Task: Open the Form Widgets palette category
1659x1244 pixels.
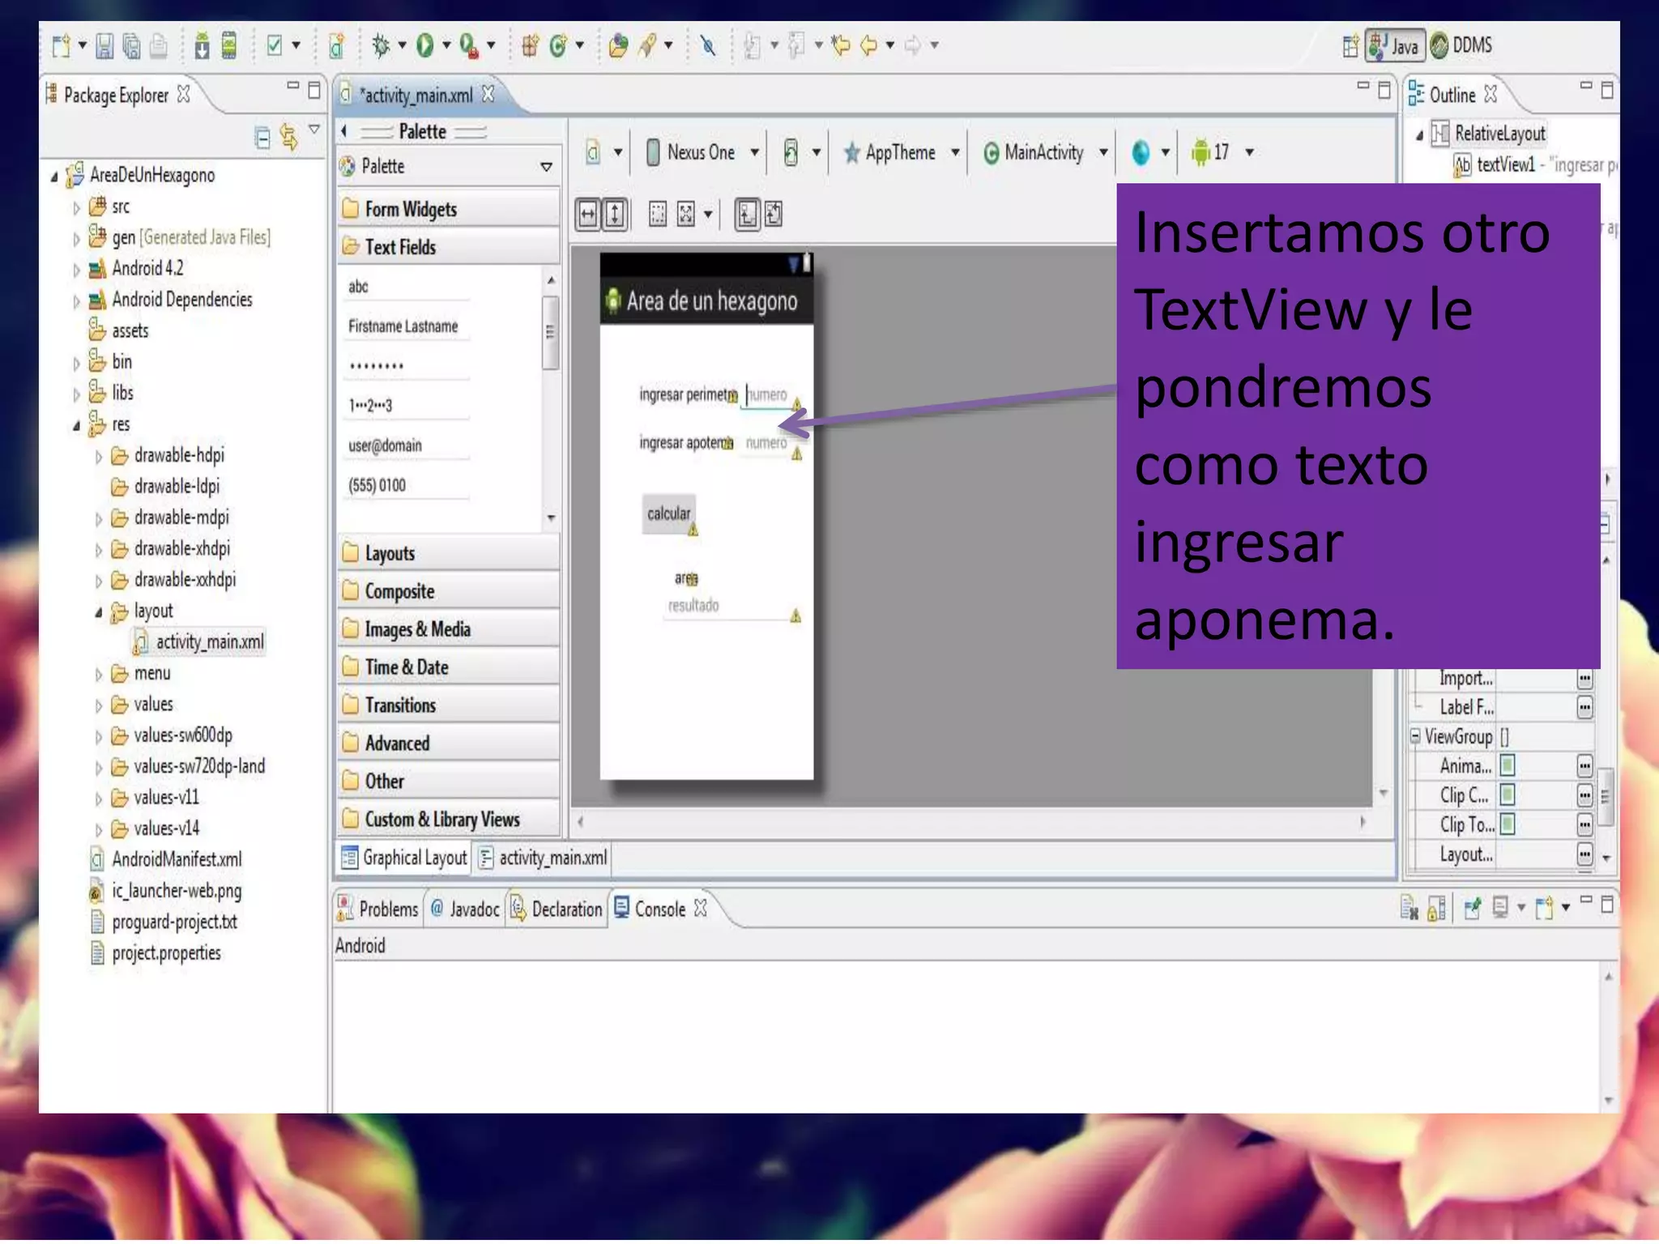Action: click(448, 209)
